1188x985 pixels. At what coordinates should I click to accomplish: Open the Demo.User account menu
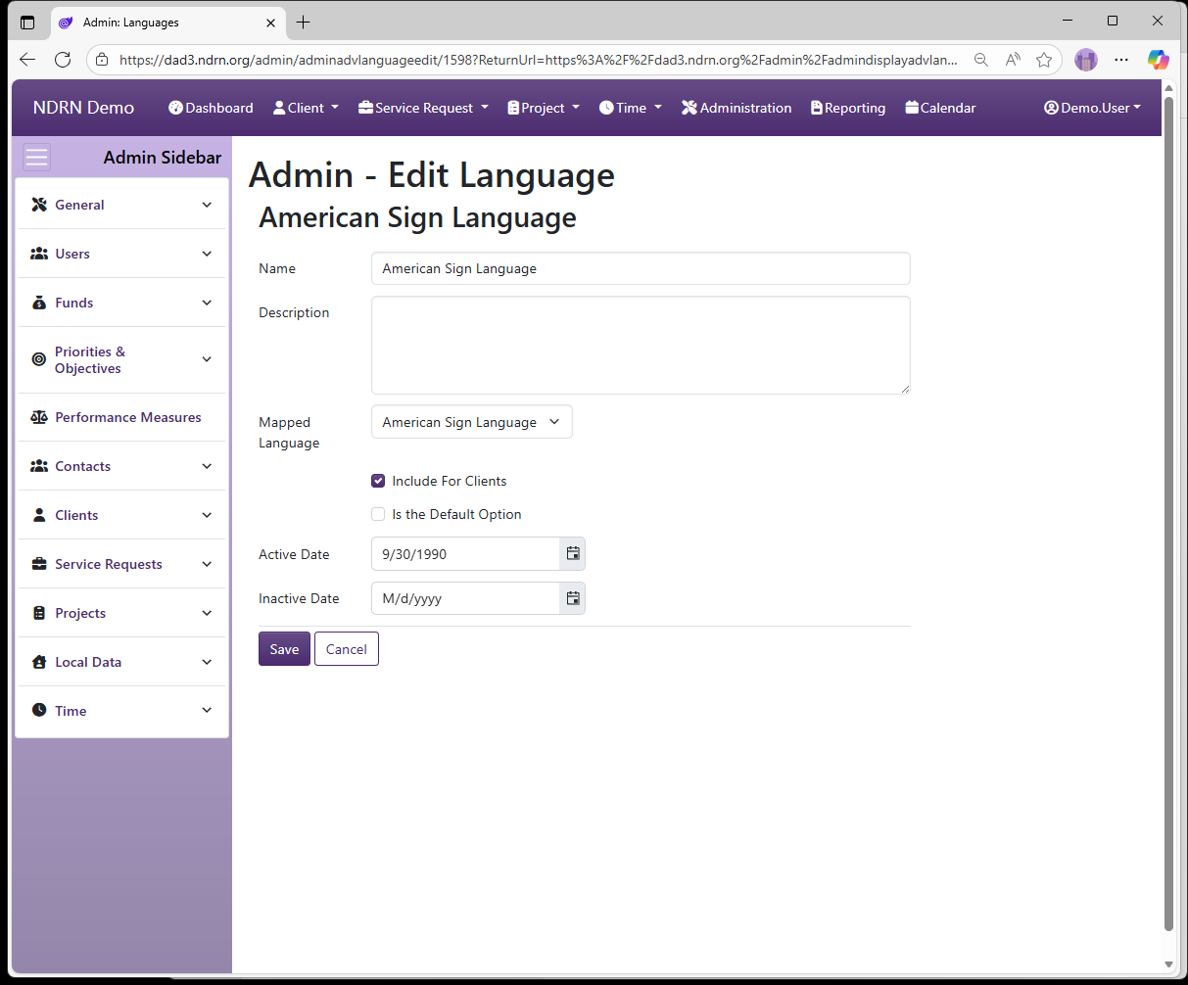coord(1092,108)
